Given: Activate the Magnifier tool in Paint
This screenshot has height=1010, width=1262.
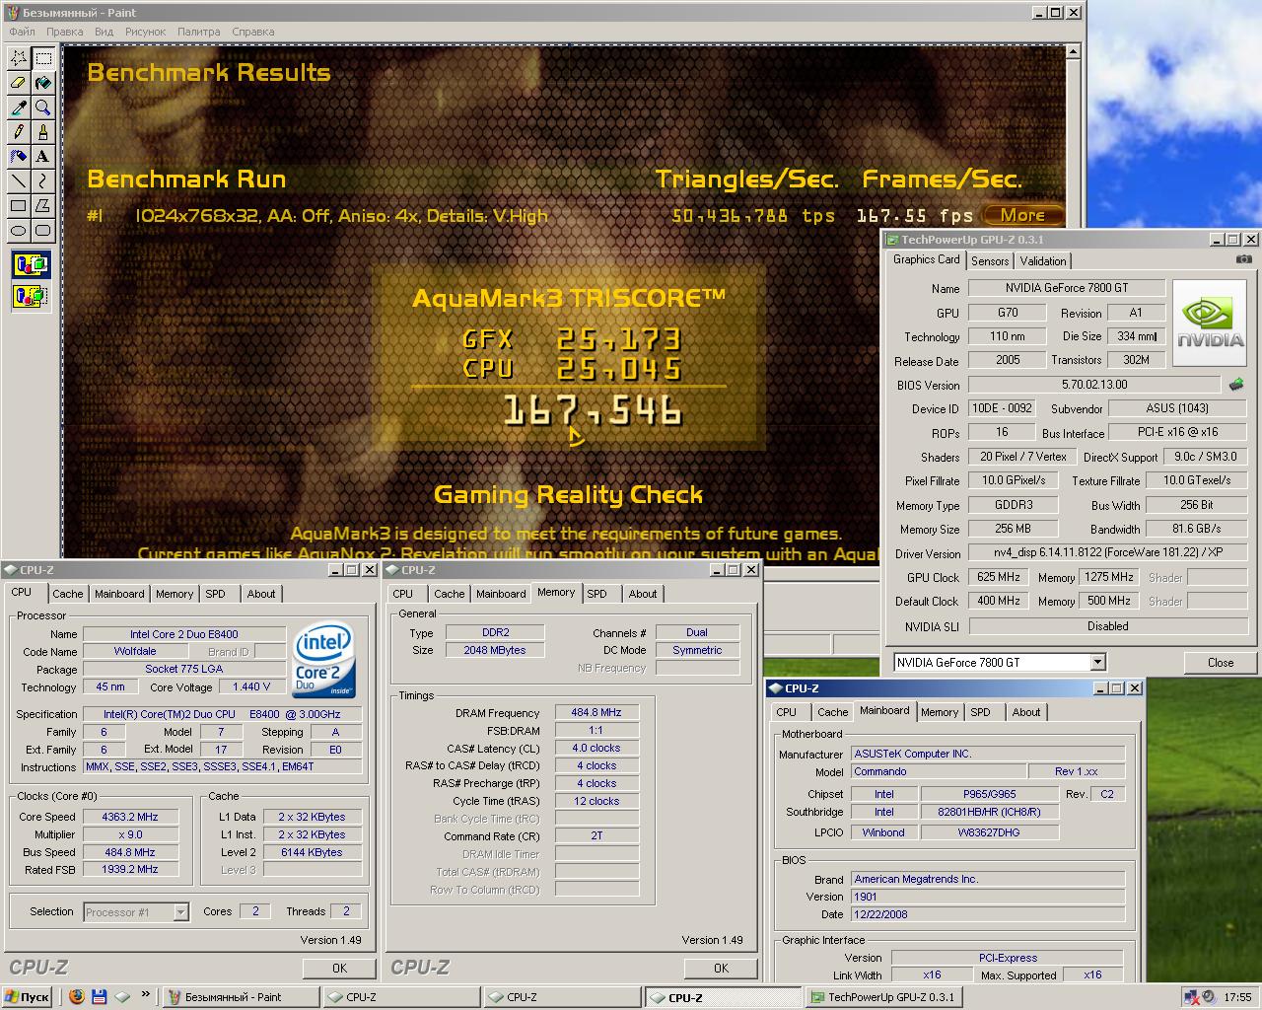Looking at the screenshot, I should click(x=43, y=108).
